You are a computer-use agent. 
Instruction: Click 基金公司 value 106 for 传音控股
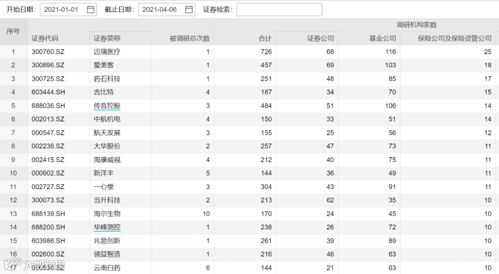(x=390, y=106)
